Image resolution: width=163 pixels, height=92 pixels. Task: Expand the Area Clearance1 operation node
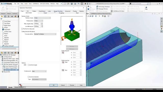3,66
